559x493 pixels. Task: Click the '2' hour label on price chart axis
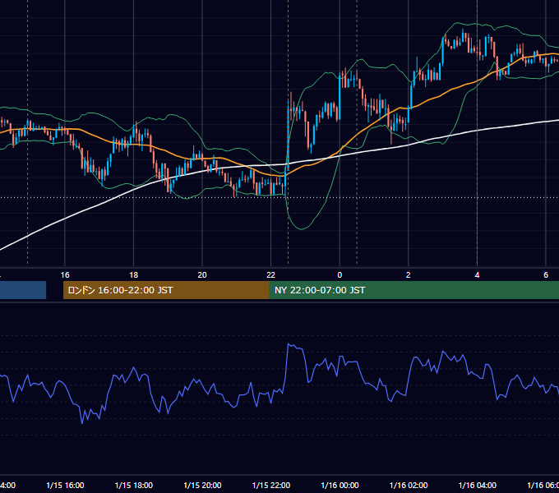click(x=409, y=275)
